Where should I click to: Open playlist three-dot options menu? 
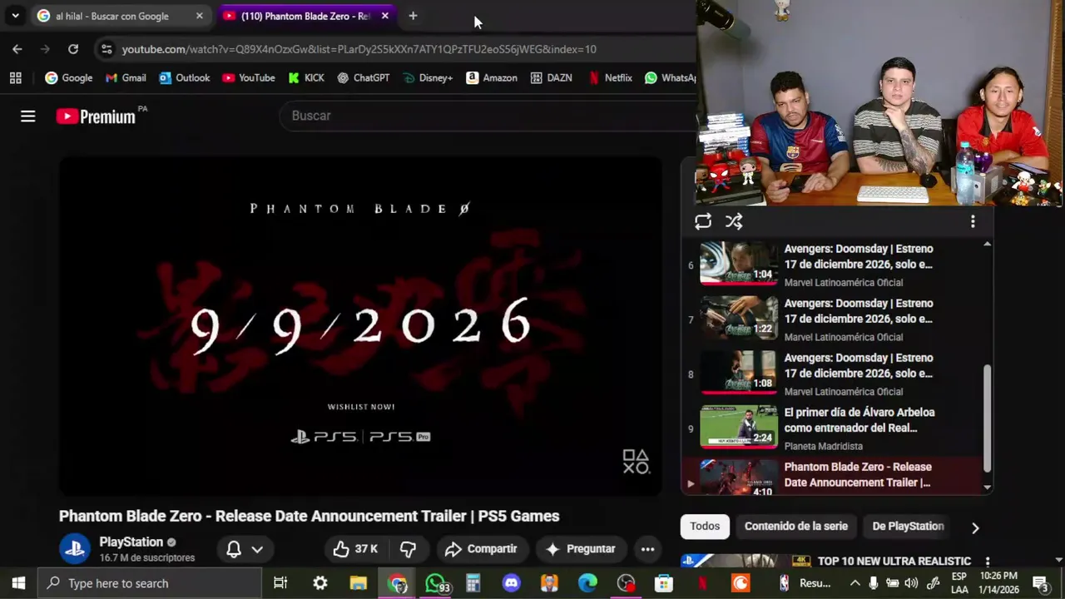[x=973, y=221]
